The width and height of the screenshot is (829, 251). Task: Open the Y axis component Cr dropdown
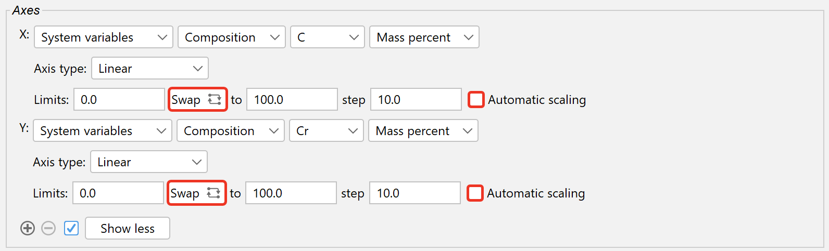[x=326, y=131]
